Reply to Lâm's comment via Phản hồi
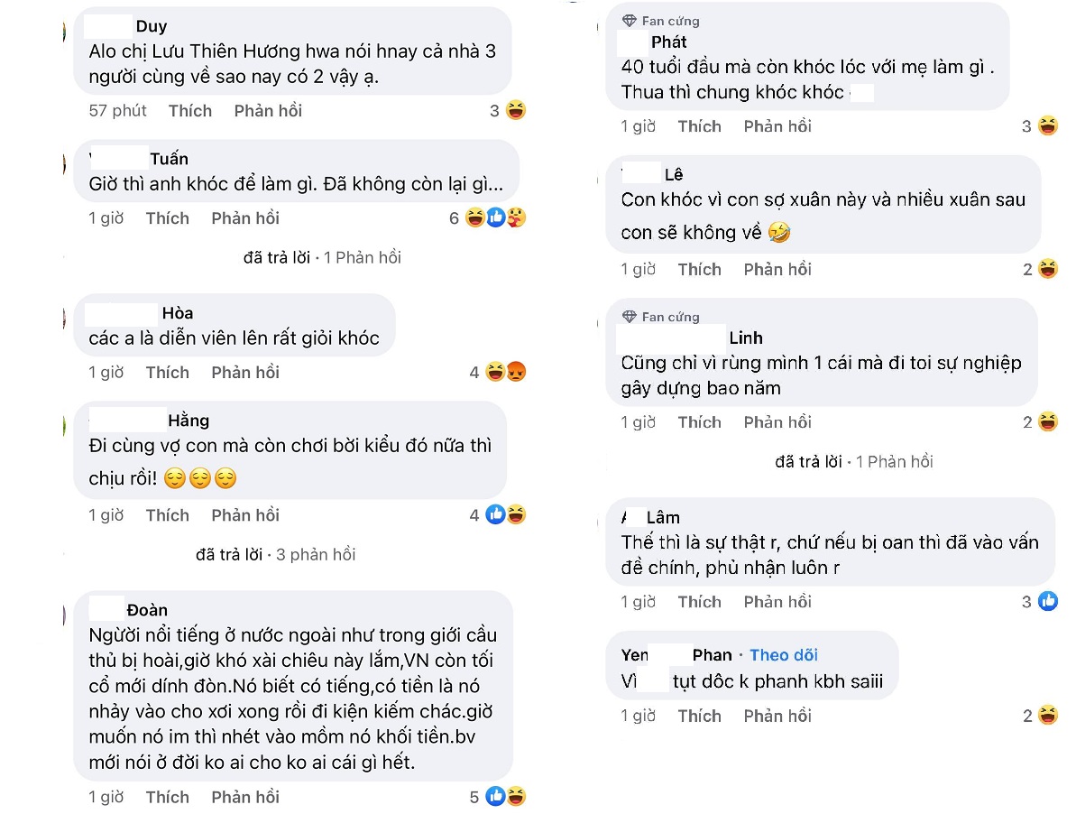 click(x=777, y=602)
